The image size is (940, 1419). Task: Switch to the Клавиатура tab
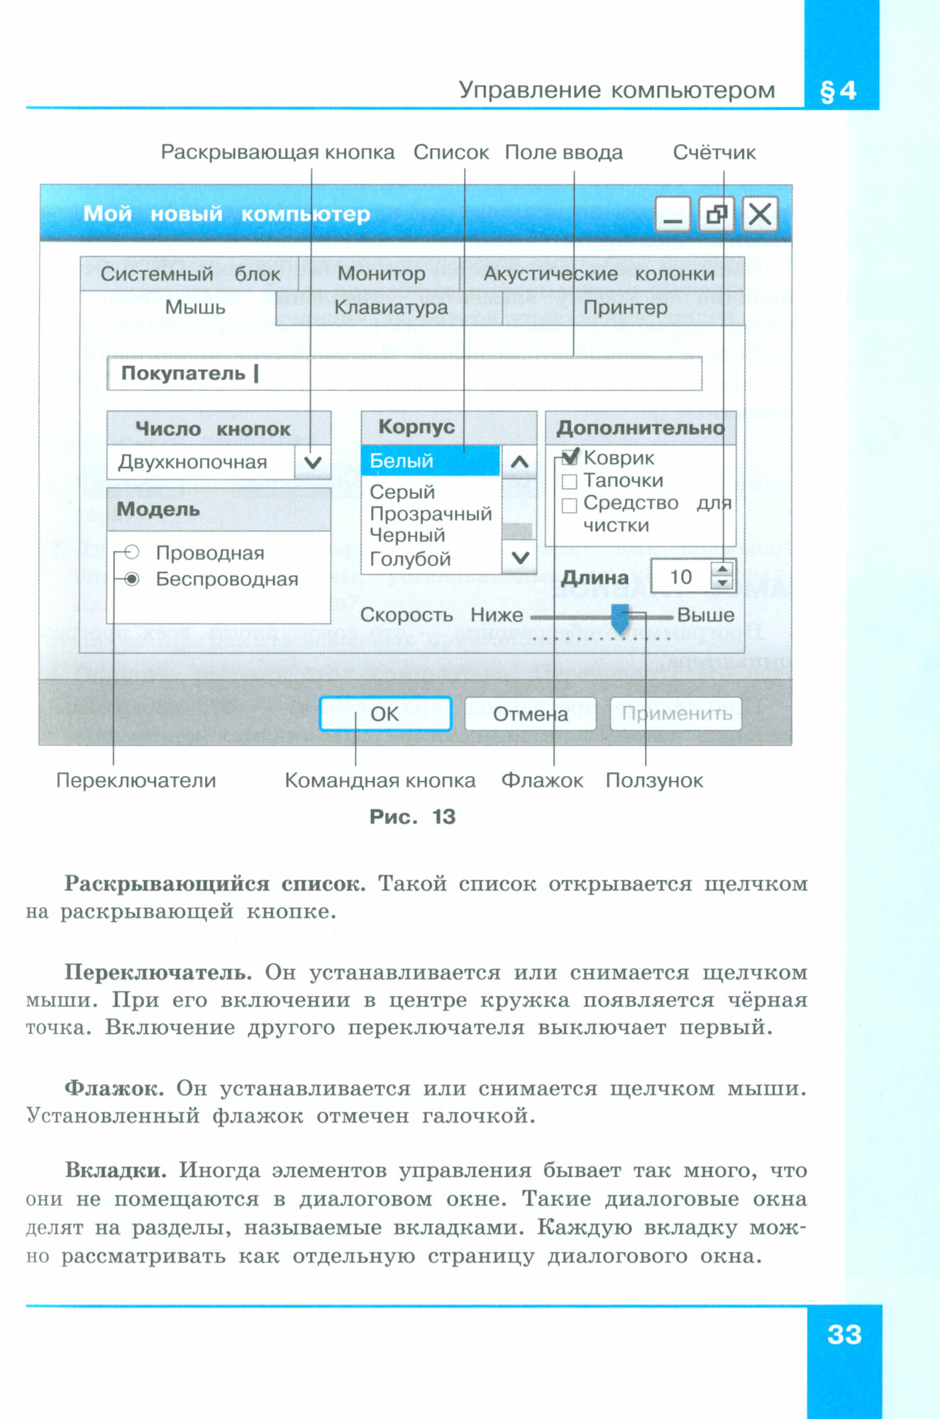coord(390,308)
